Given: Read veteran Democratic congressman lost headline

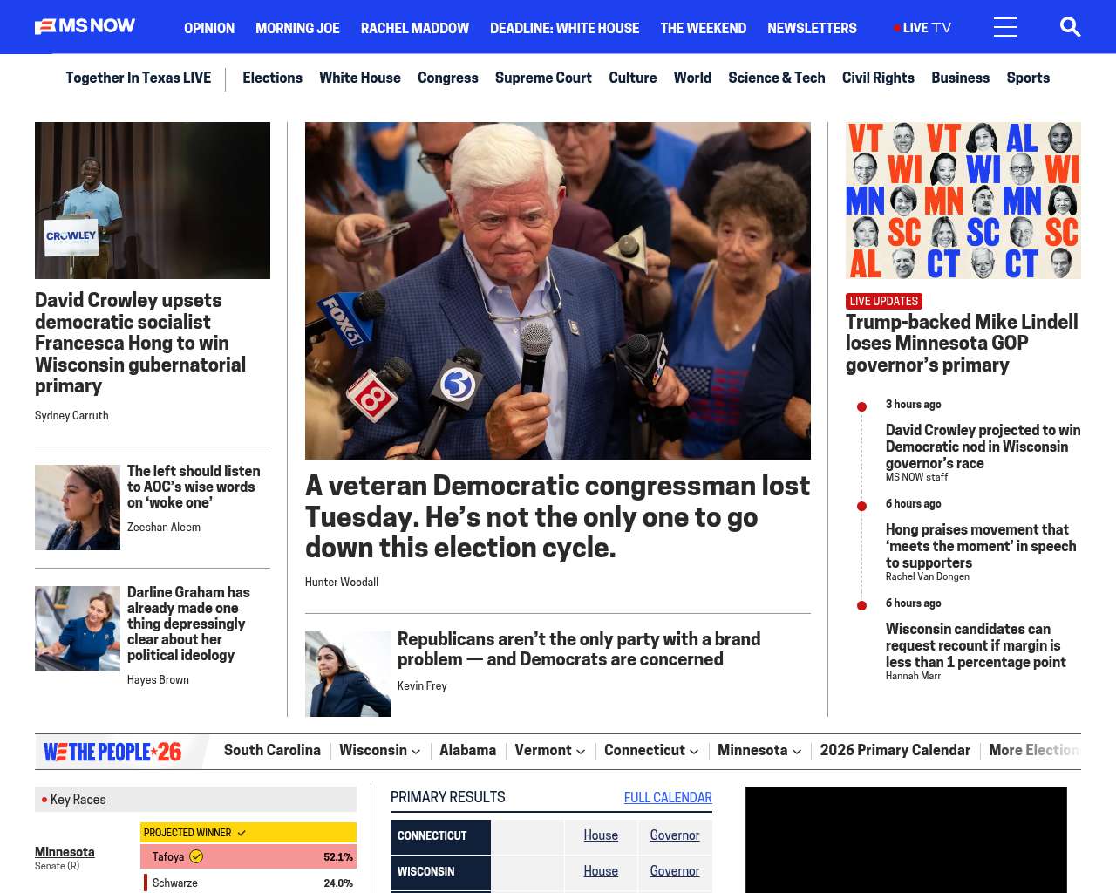Looking at the screenshot, I should 558,516.
